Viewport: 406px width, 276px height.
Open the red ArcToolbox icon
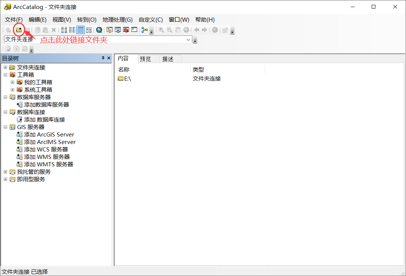126,30
